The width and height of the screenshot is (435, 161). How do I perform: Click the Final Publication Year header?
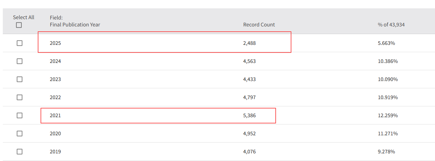(75, 25)
